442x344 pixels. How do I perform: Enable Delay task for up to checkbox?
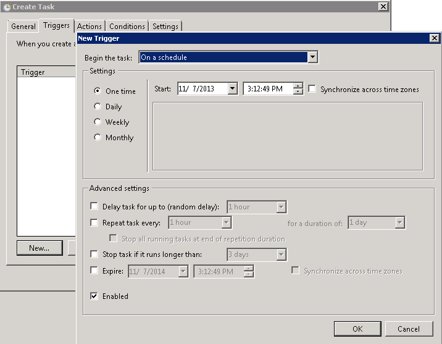point(94,207)
